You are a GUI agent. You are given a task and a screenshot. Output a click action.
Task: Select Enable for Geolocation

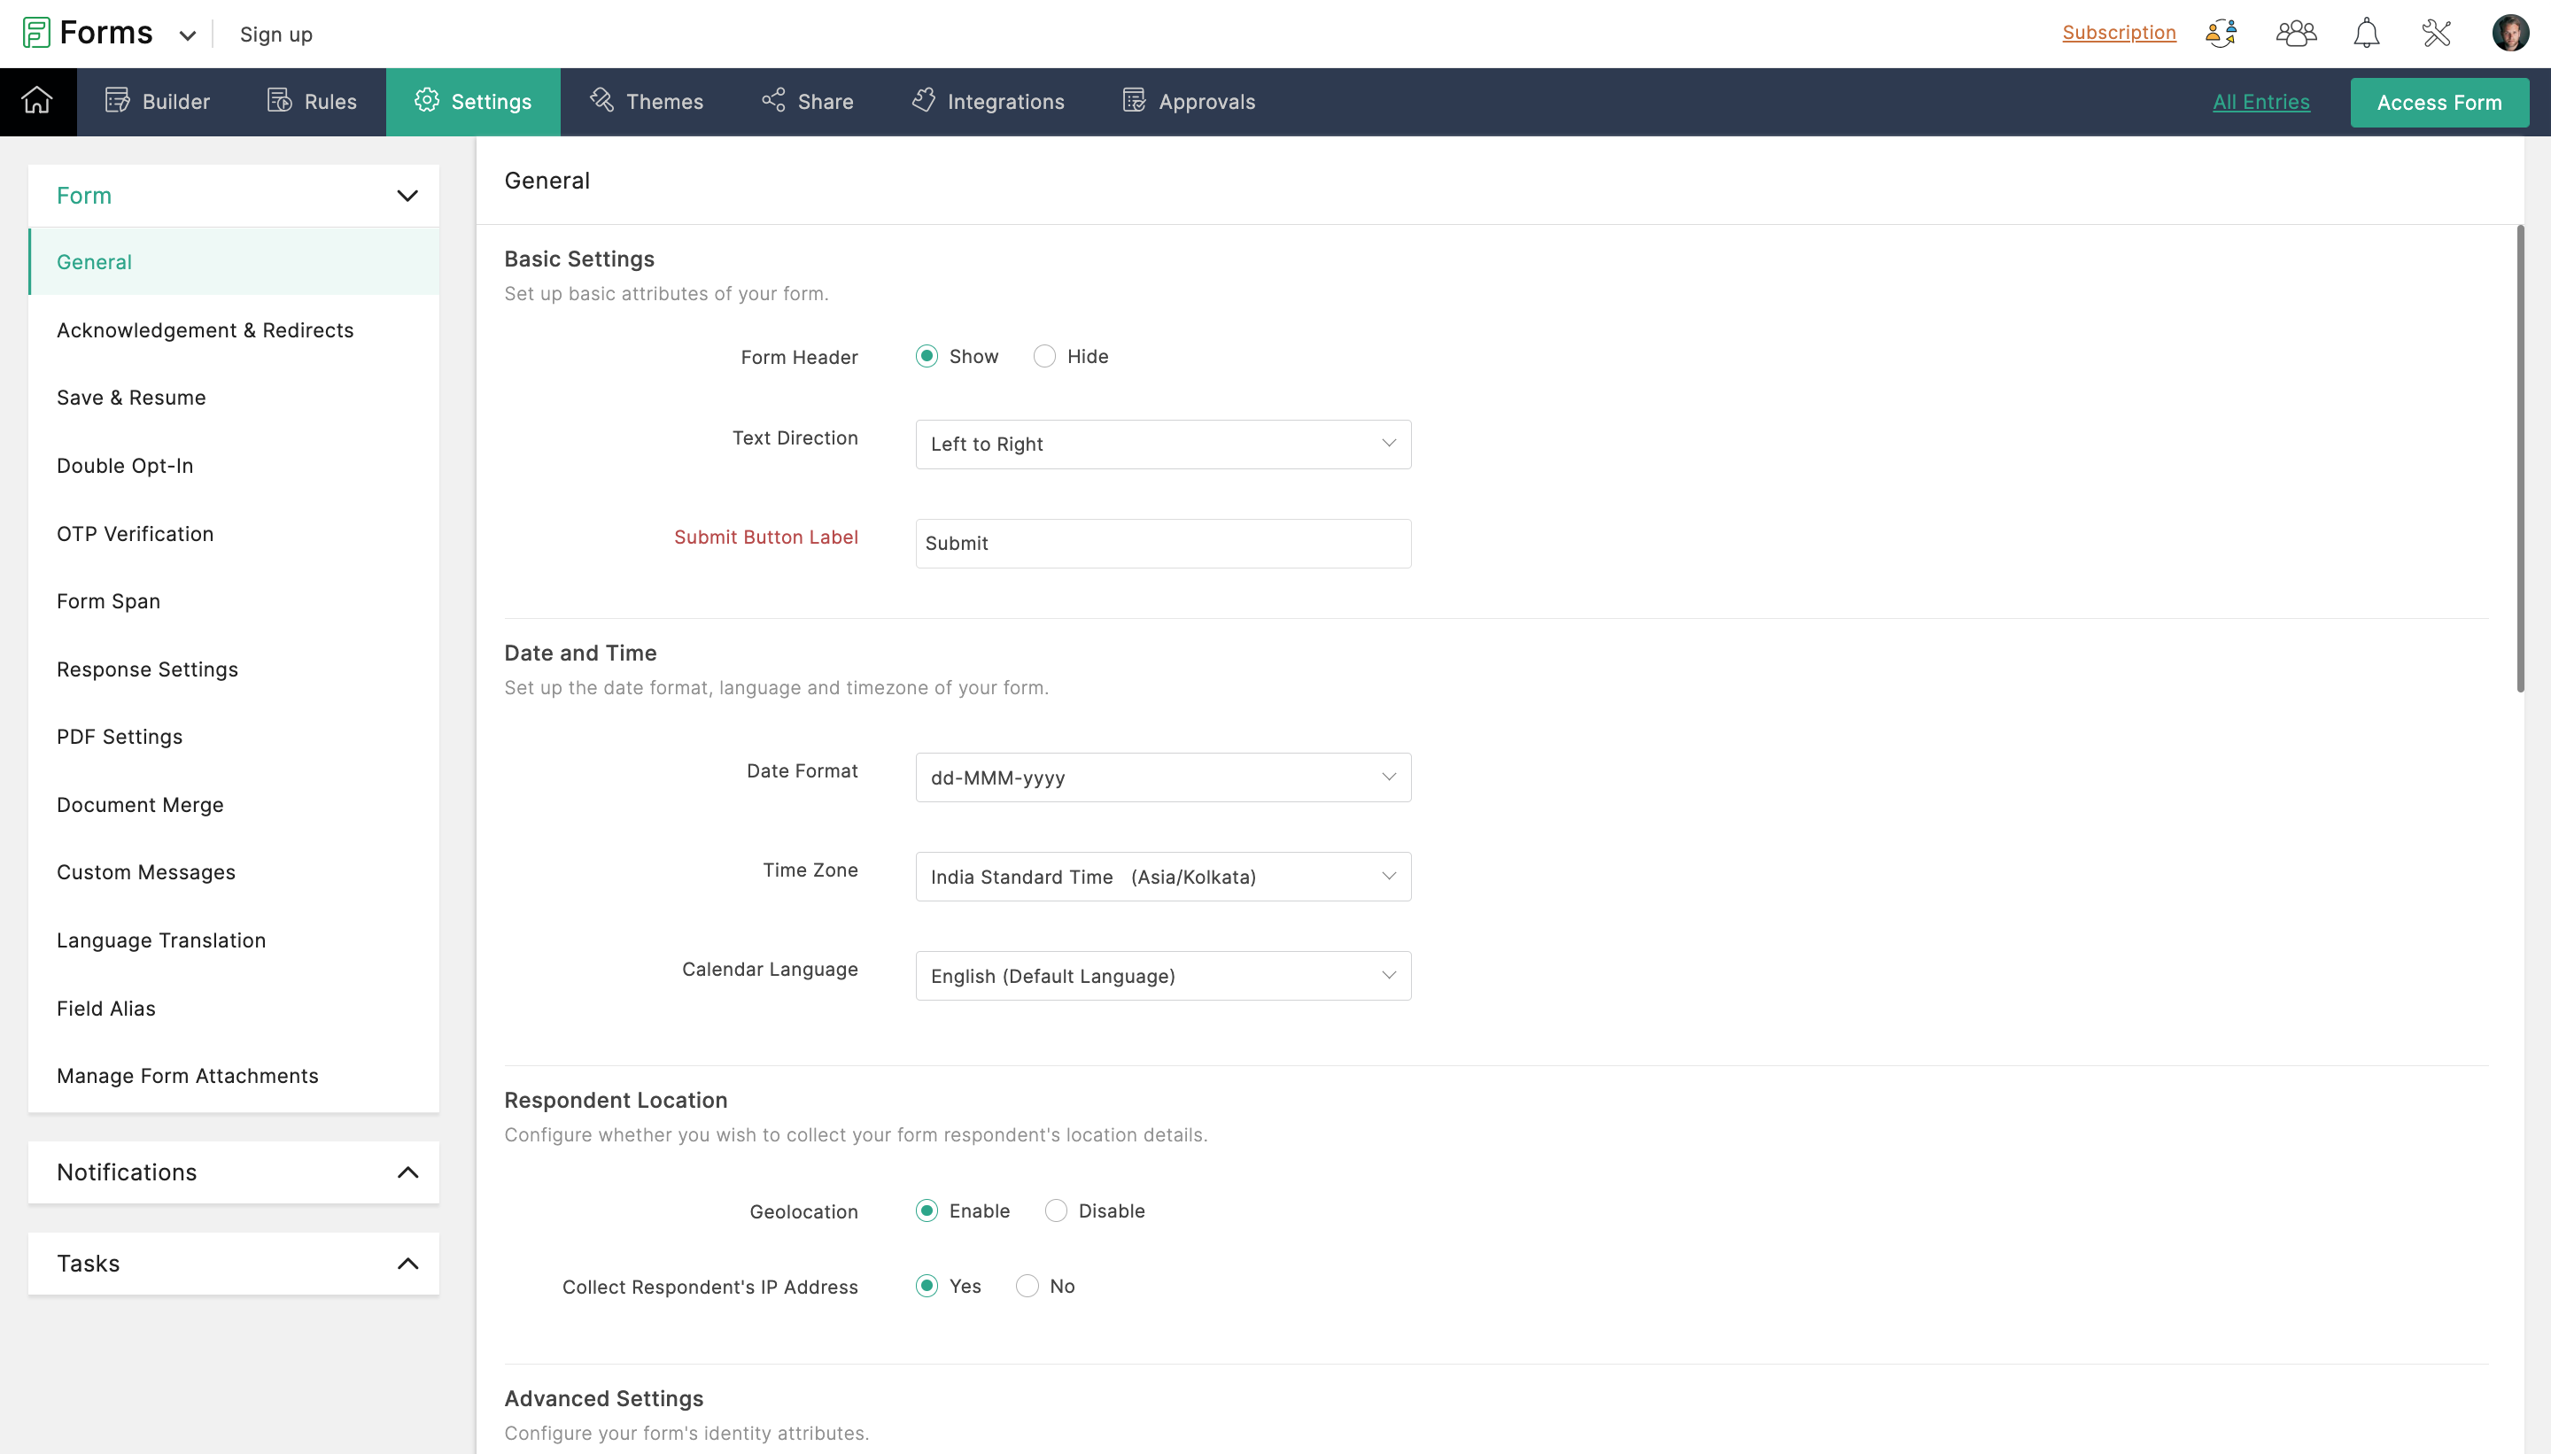click(927, 1210)
